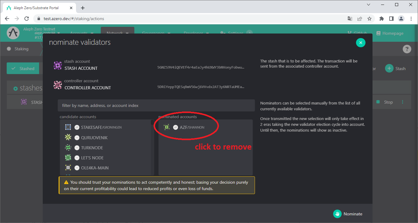Click the Aleph Zero logo icon
Image resolution: width=418 pixels, height=223 pixels.
pos(13,33)
